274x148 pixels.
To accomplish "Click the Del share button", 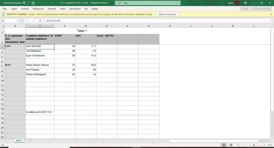I will [x=245, y=9].
